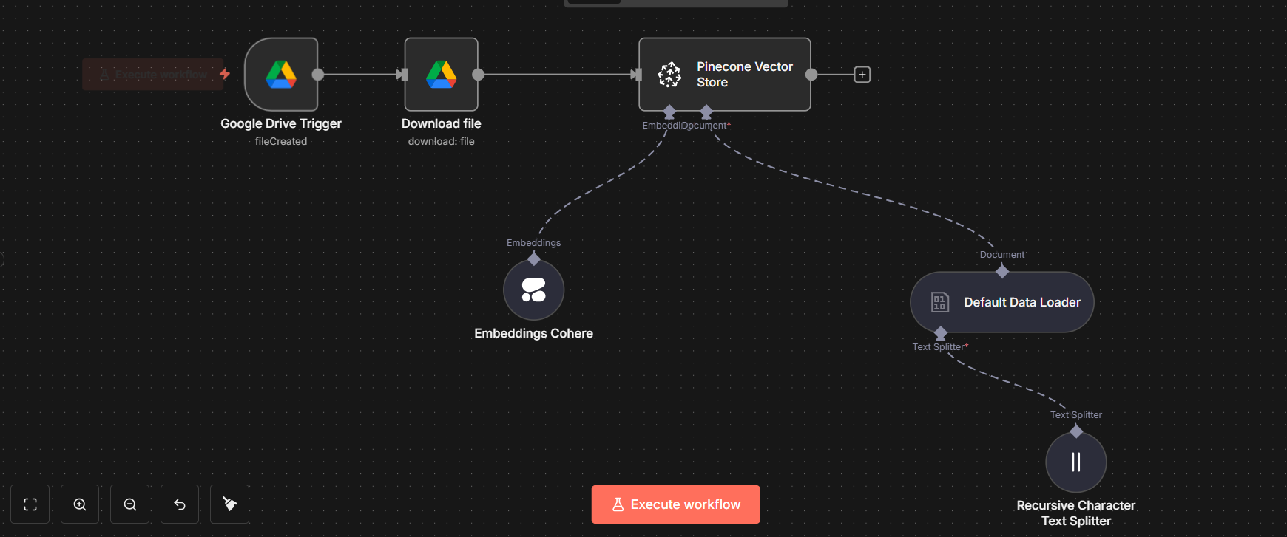The image size is (1287, 537).
Task: Click the fit-to-view canvas icon
Action: pyautogui.click(x=30, y=504)
